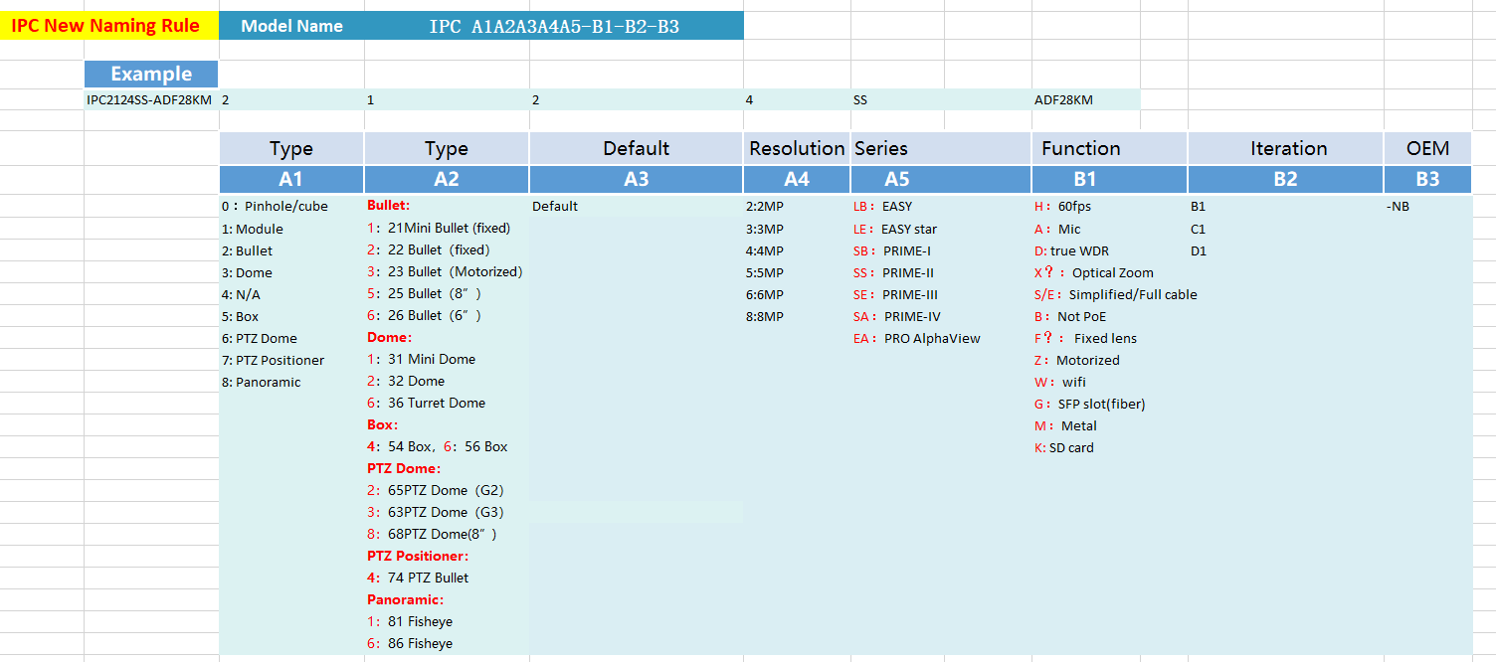Select the "Model Name" header cell
Image resolution: width=1496 pixels, height=662 pixels.
pyautogui.click(x=291, y=26)
